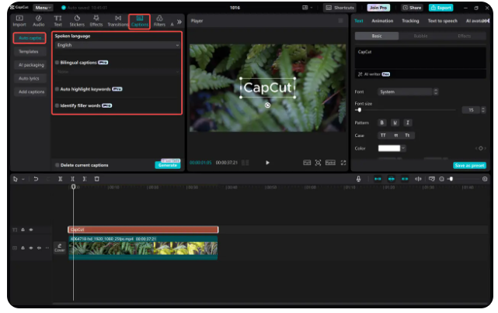Select the Text to speech tab
Screen dimensions: 498x313
click(x=441, y=21)
